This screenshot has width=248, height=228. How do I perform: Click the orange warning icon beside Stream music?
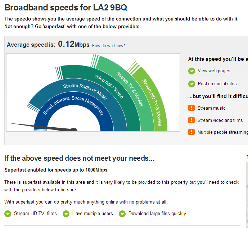tap(191, 108)
